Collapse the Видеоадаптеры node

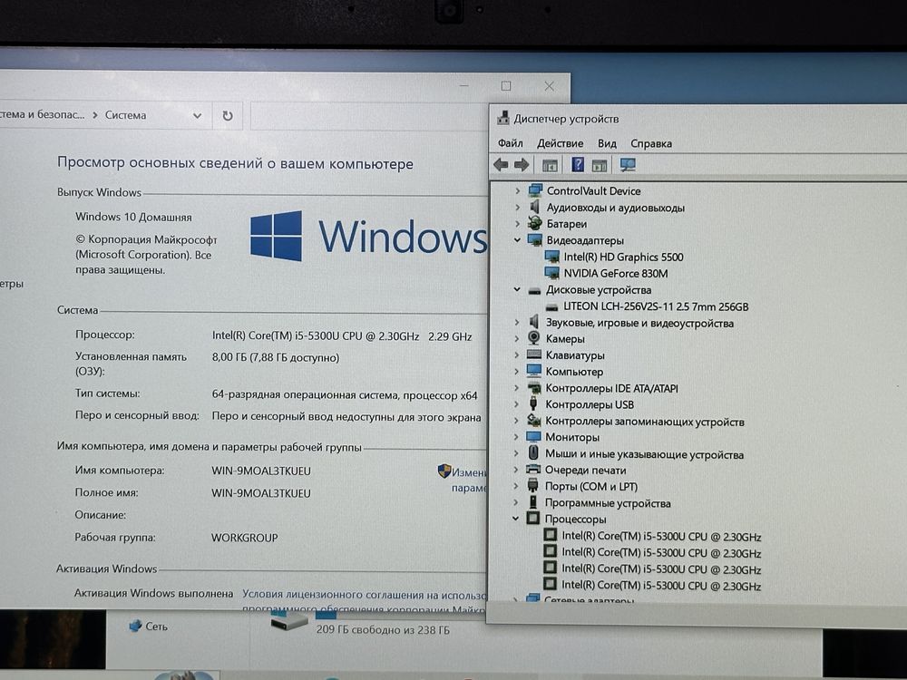[x=517, y=240]
